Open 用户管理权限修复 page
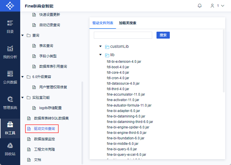The width and height of the screenshot is (231, 165). pos(53,87)
